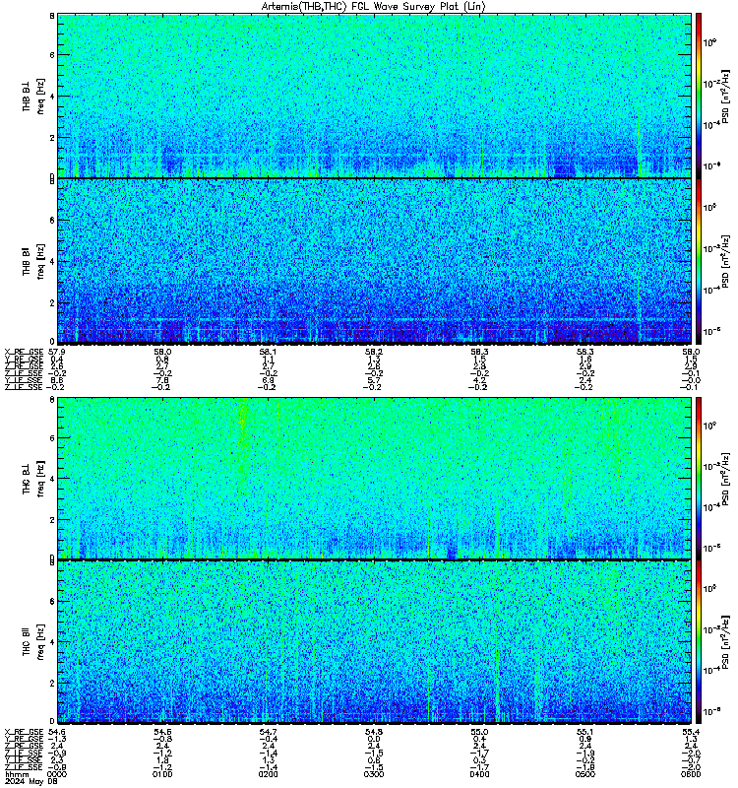Click the THB B-perpendicular freq [Hz] axis label
The width and height of the screenshot is (738, 788).
[x=40, y=96]
